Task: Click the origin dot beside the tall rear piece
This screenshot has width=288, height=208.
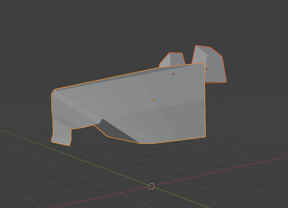Action: click(x=207, y=69)
